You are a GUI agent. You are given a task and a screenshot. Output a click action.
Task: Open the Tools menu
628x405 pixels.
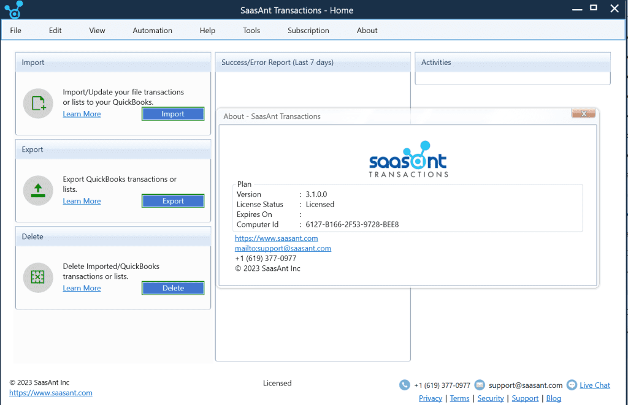pyautogui.click(x=251, y=29)
